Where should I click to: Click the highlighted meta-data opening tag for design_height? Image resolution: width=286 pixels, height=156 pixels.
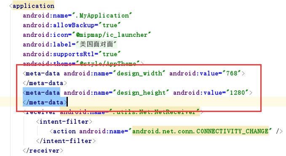pos(41,93)
